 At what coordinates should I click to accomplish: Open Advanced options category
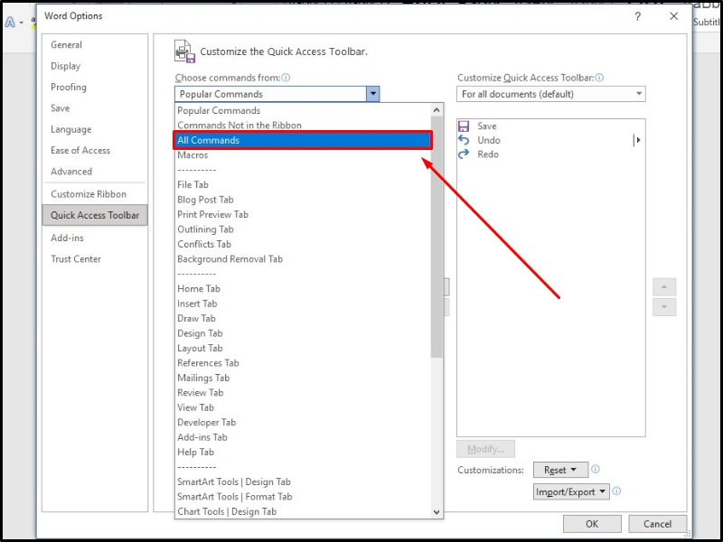tap(95, 172)
